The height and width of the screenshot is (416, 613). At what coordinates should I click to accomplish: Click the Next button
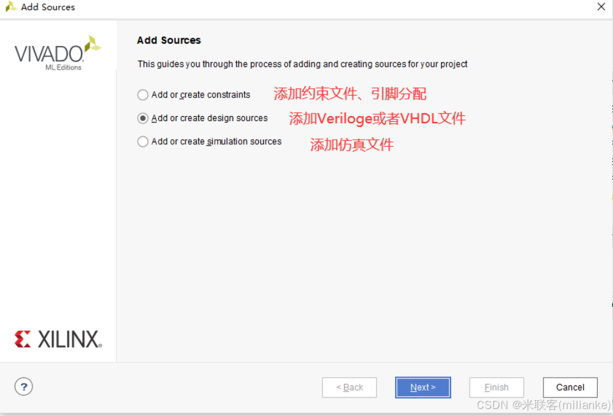click(x=422, y=387)
